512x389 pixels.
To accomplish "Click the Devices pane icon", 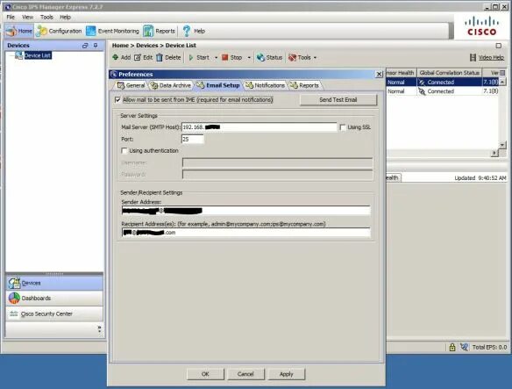I will (x=14, y=283).
